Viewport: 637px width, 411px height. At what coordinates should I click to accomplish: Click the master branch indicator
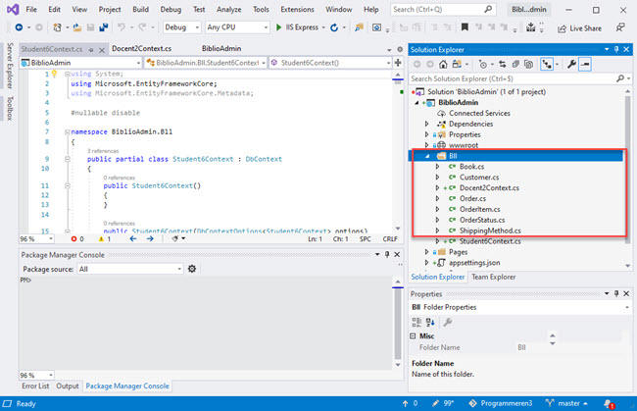point(567,403)
